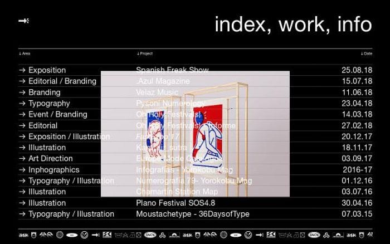Click the Exposition area label dated 25.08.18
Viewport: 390px width, 244px height.
tap(47, 70)
